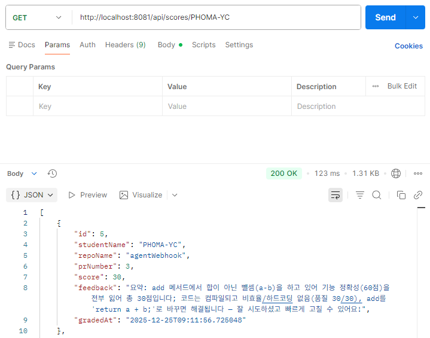Screen dimensions: 430x338
Task: Toggle the wrap lines icon in response
Action: click(336, 195)
